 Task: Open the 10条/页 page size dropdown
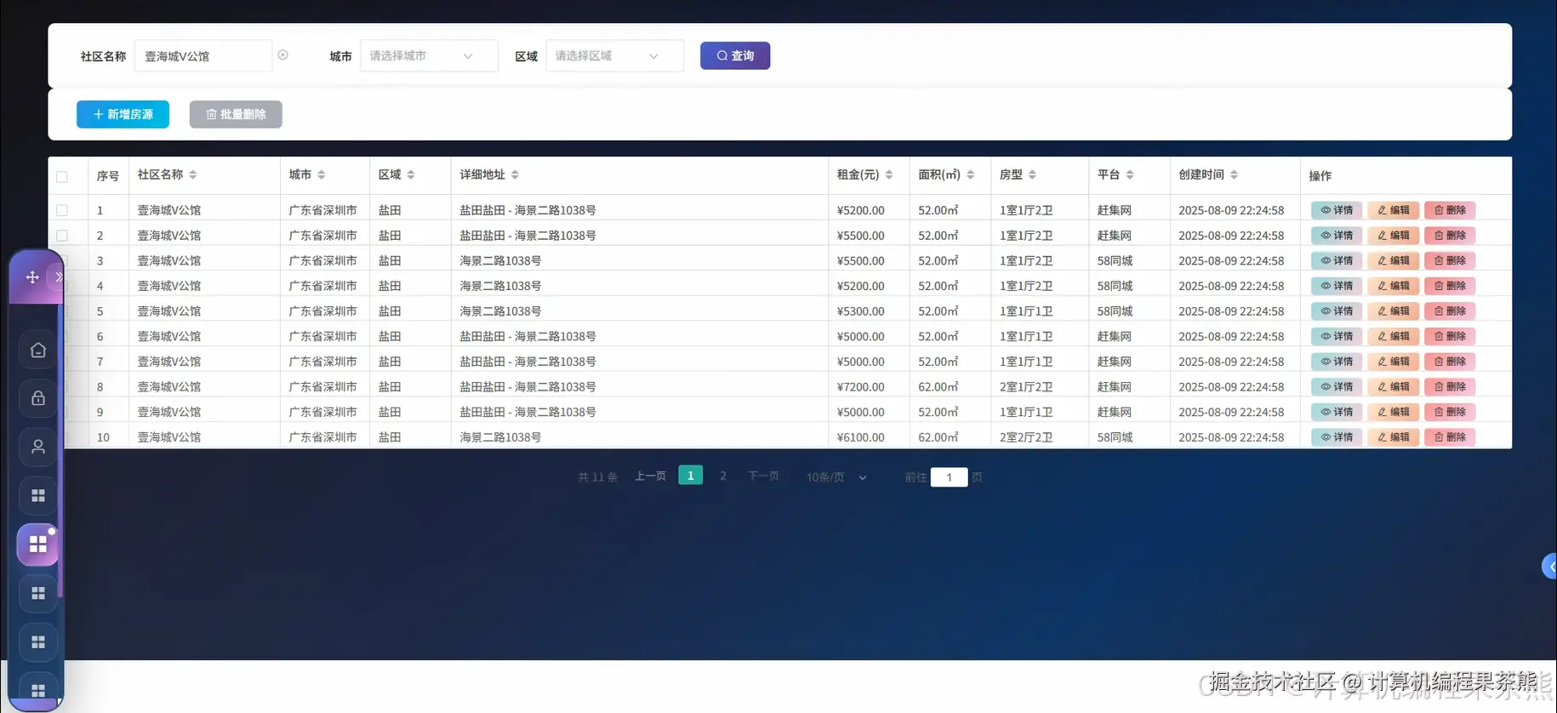coord(836,477)
